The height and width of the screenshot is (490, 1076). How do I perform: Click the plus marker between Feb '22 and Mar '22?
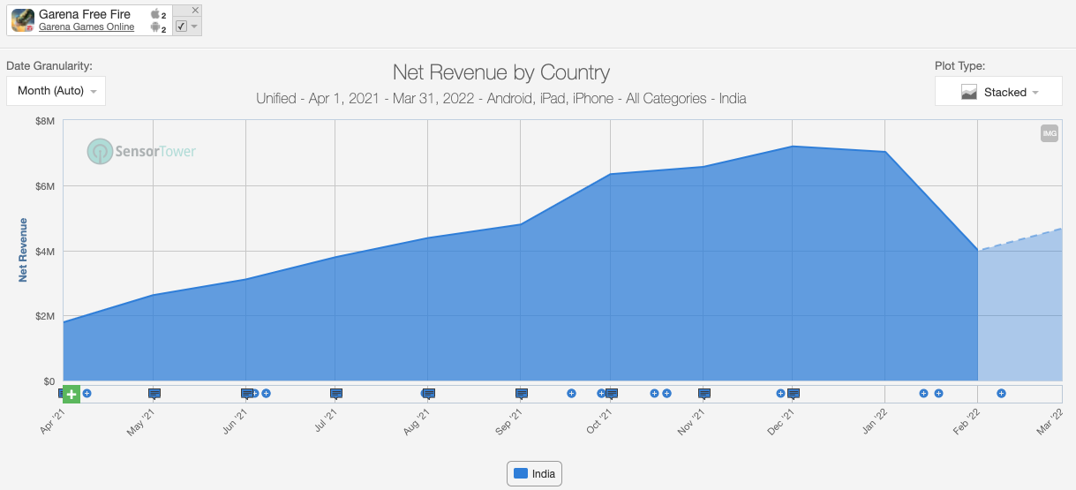(x=1001, y=393)
